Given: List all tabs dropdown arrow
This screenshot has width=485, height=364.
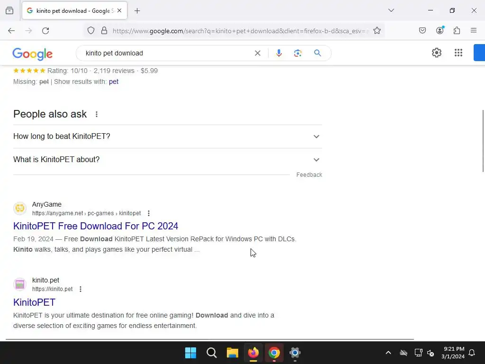Looking at the screenshot, I should [x=391, y=10].
